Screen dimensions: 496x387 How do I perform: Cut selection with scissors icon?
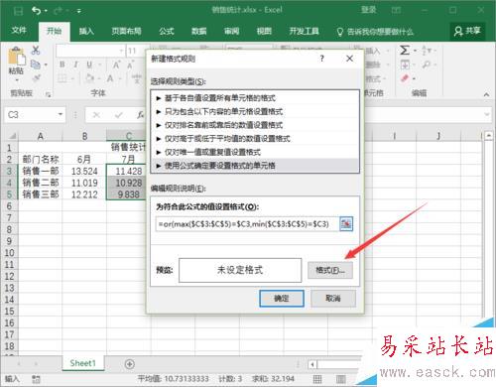(36, 50)
